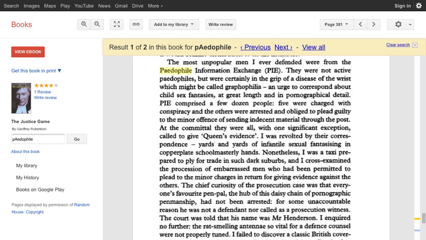
Task: Click the Books logo
Action: point(22,25)
